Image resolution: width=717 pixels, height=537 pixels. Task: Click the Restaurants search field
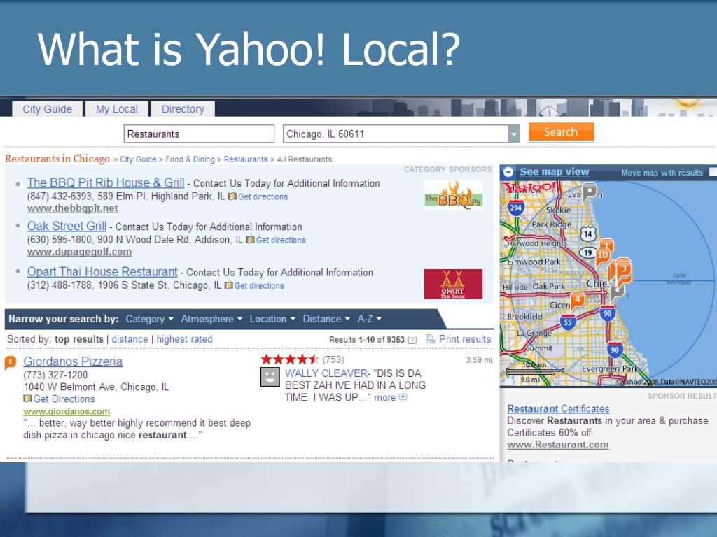point(199,134)
